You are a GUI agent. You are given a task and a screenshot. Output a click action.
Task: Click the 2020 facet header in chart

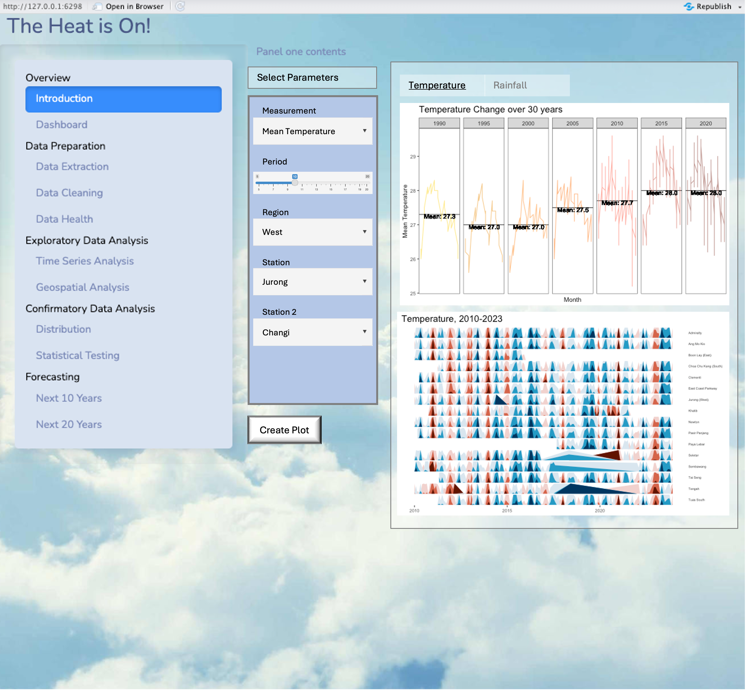coord(705,123)
